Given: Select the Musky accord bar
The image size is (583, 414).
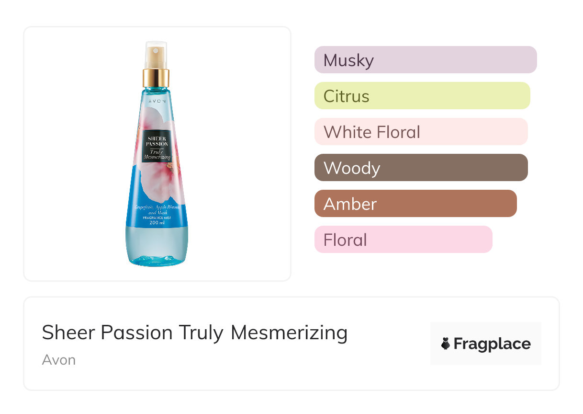Looking at the screenshot, I should 425,60.
